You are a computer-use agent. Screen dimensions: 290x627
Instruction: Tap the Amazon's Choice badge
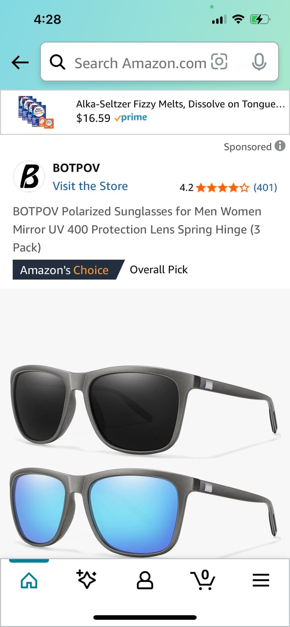pos(65,270)
